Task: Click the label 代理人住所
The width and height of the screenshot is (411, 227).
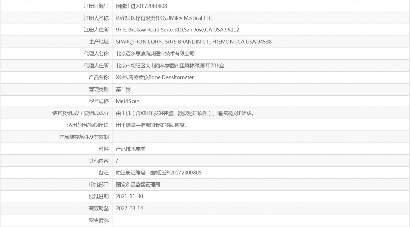Action: (96, 65)
